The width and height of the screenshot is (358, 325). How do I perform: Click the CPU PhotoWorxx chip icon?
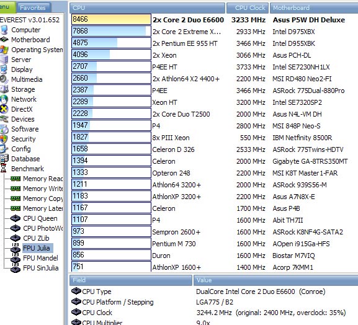16,228
